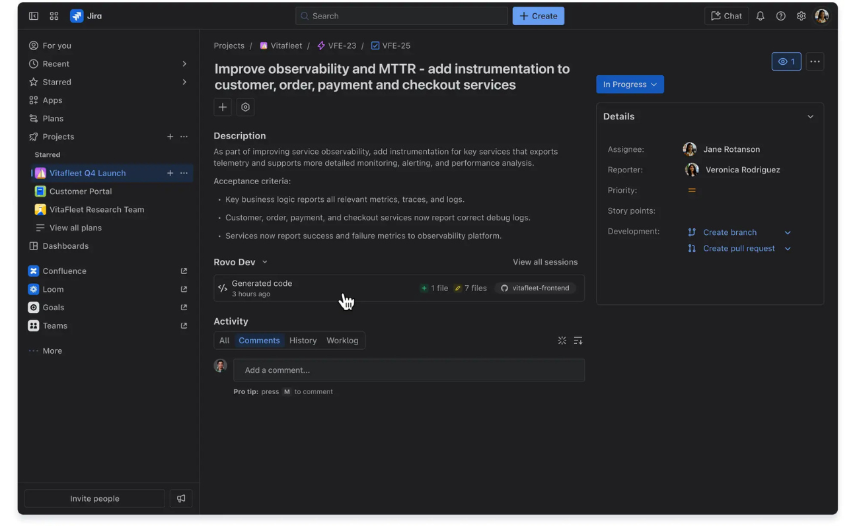Viewport: 859px width, 528px height.
Task: Open the notifications bell icon
Action: click(x=760, y=16)
